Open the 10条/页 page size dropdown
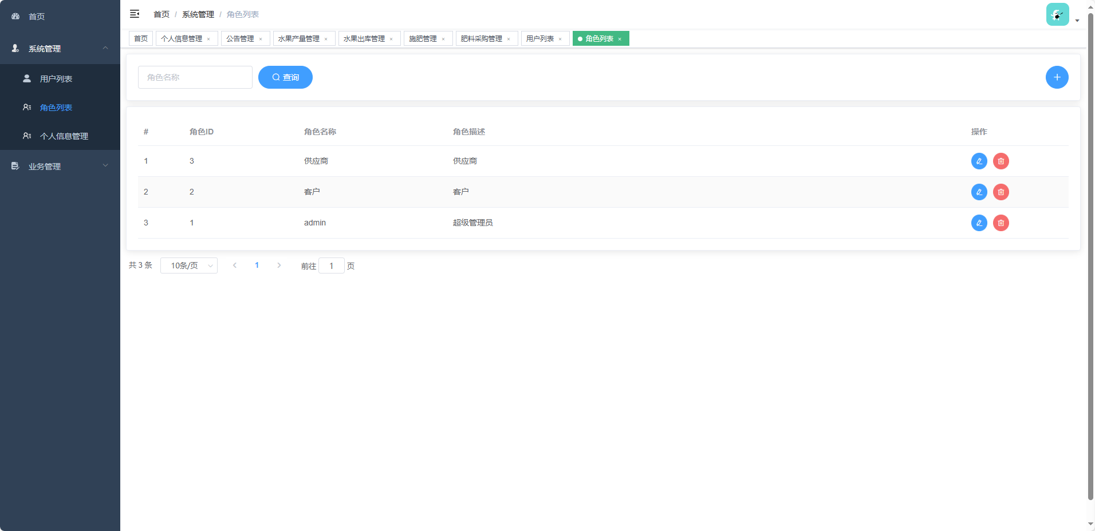Screen dimensions: 1095x531 coord(189,265)
